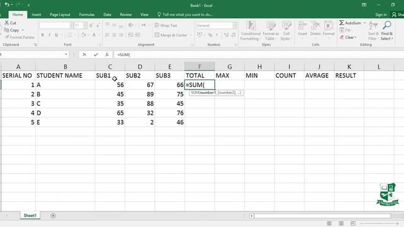Click the Center horizontal alignment icon
This screenshot has width=404, height=227.
pos(114,35)
